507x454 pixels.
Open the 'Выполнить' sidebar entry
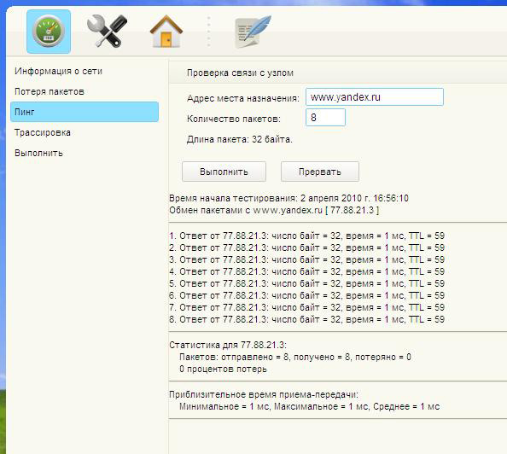point(38,153)
